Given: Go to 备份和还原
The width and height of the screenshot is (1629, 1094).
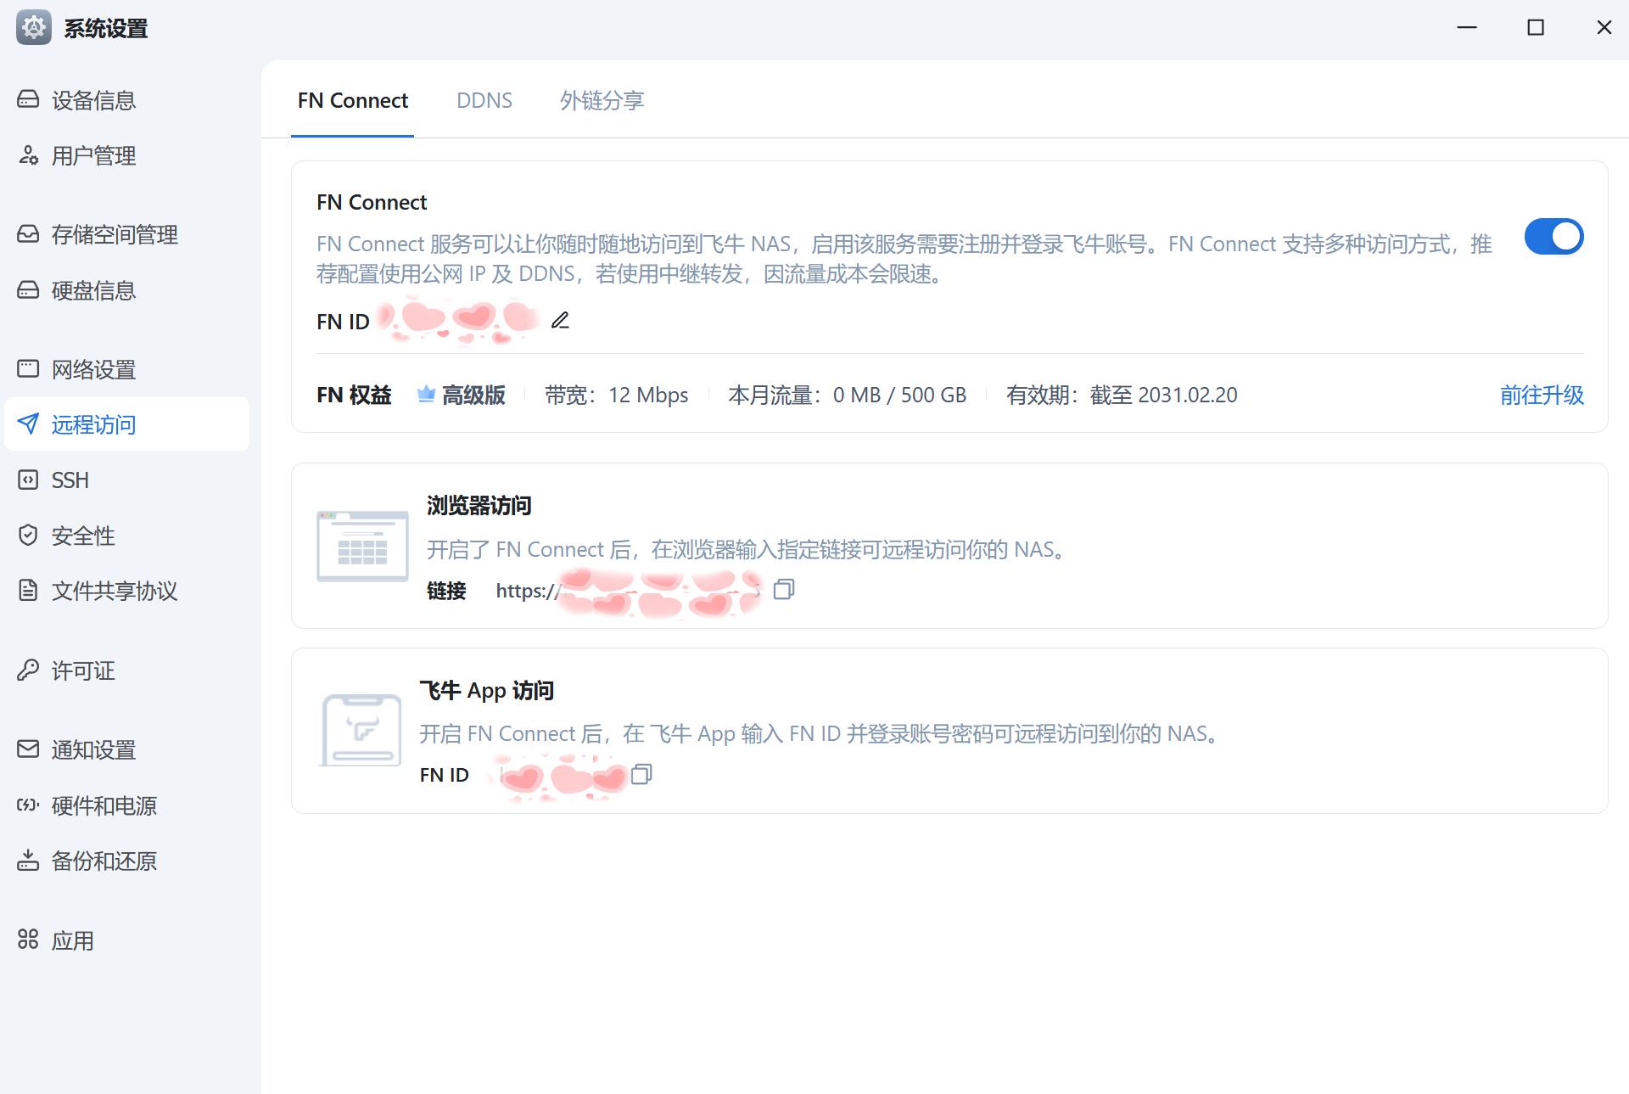Looking at the screenshot, I should pos(104,861).
